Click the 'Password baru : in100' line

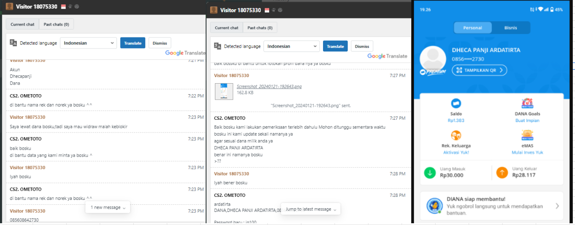point(235,221)
